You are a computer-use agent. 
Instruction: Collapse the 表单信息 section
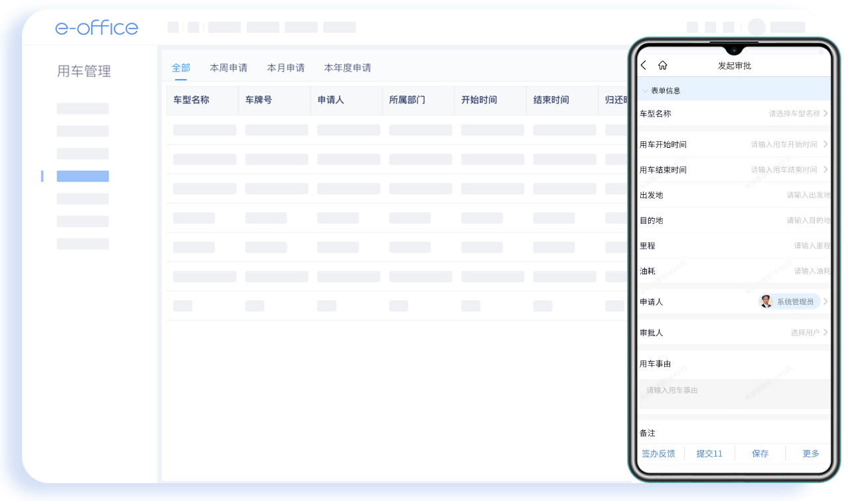645,91
